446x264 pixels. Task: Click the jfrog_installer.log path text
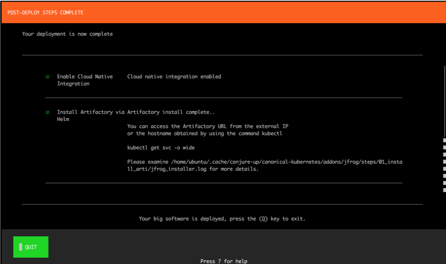(x=265, y=165)
